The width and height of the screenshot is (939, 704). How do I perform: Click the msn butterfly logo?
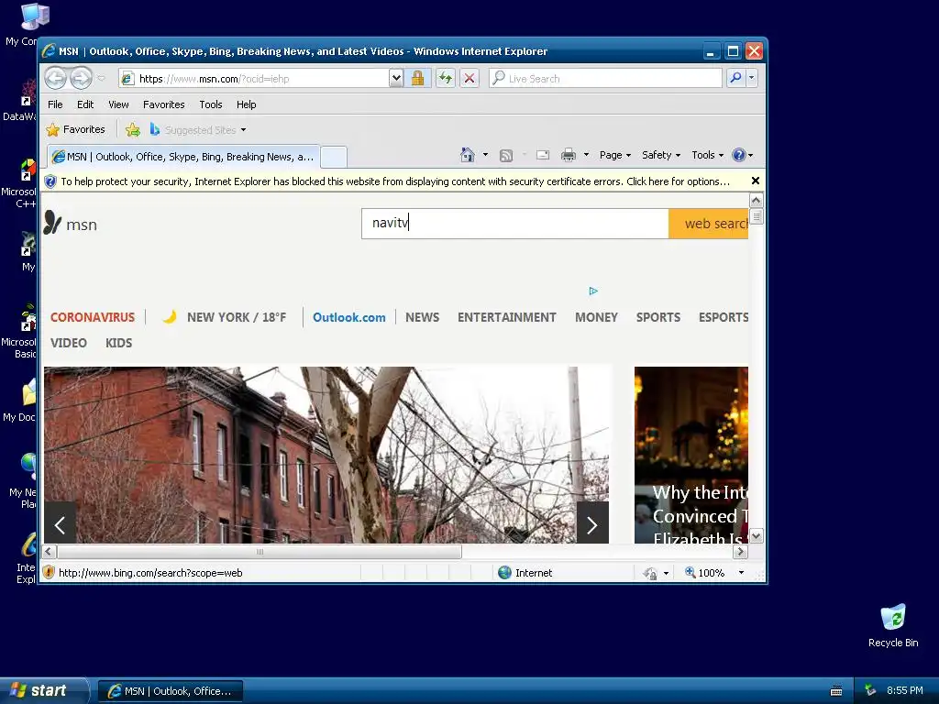(x=70, y=224)
